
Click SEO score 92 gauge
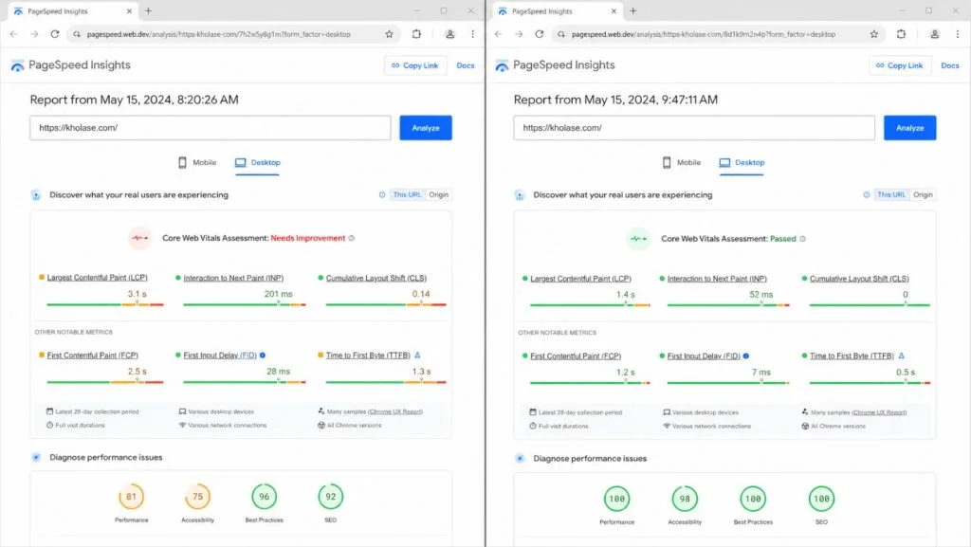coord(331,496)
